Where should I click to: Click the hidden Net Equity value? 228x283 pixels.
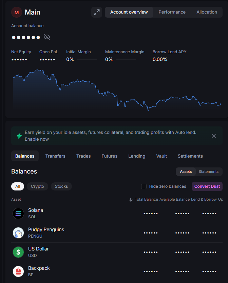coord(19,60)
